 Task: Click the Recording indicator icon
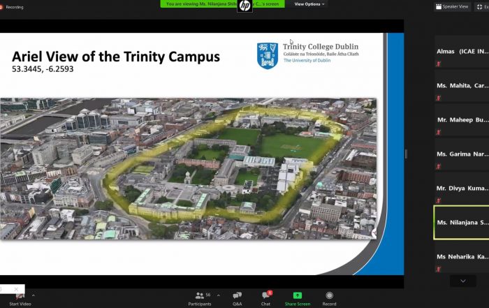(x=1, y=7)
